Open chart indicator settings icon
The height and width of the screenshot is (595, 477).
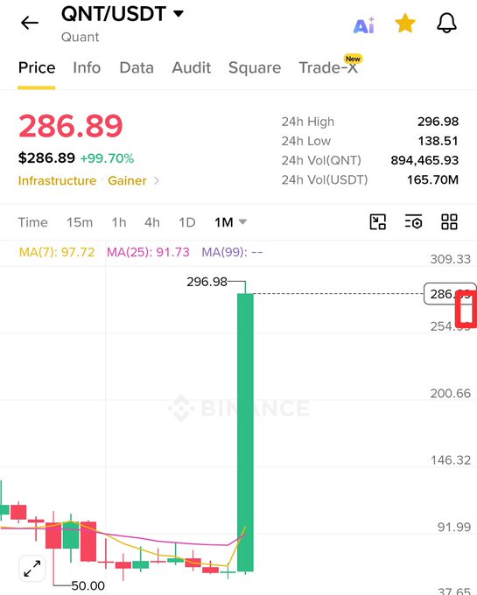click(413, 221)
